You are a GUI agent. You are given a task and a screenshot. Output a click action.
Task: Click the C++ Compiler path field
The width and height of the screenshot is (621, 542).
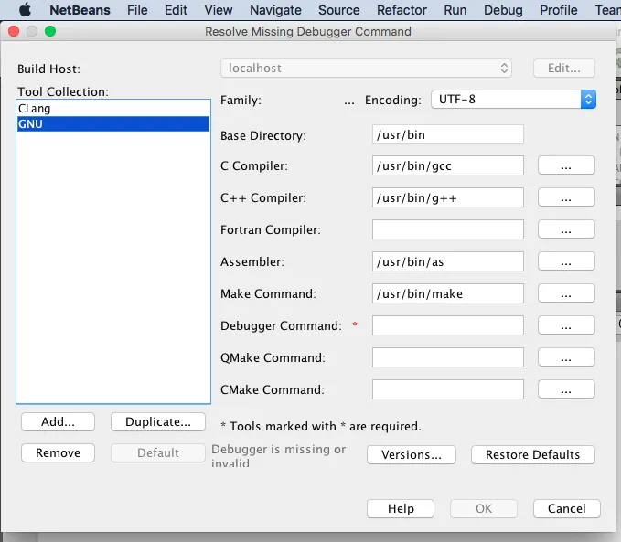[447, 197]
